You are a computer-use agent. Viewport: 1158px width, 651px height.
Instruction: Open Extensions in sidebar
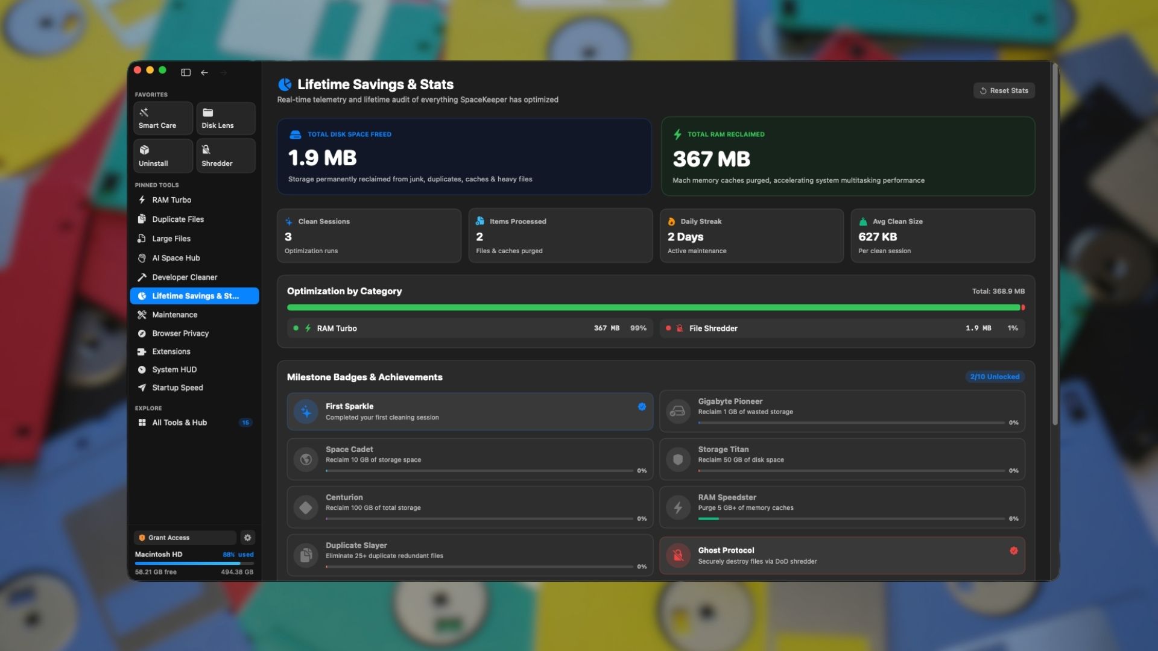tap(194, 351)
